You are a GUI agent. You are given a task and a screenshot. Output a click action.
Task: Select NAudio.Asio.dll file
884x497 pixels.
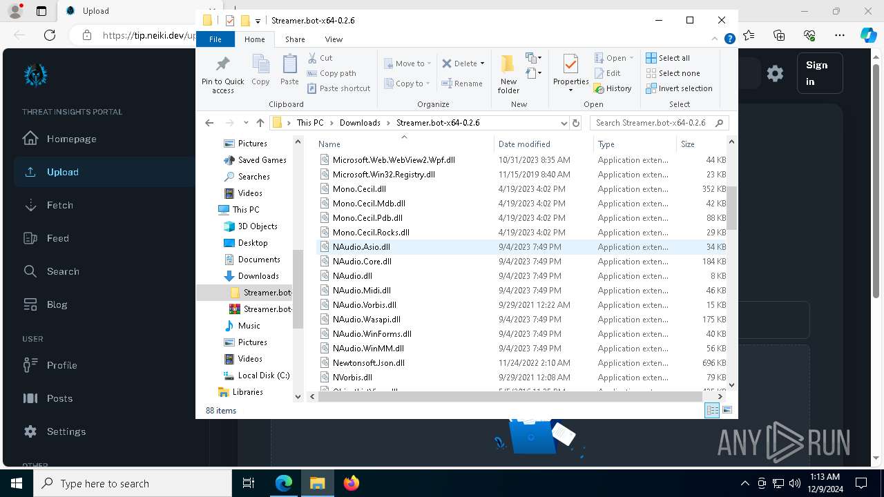coord(521,247)
